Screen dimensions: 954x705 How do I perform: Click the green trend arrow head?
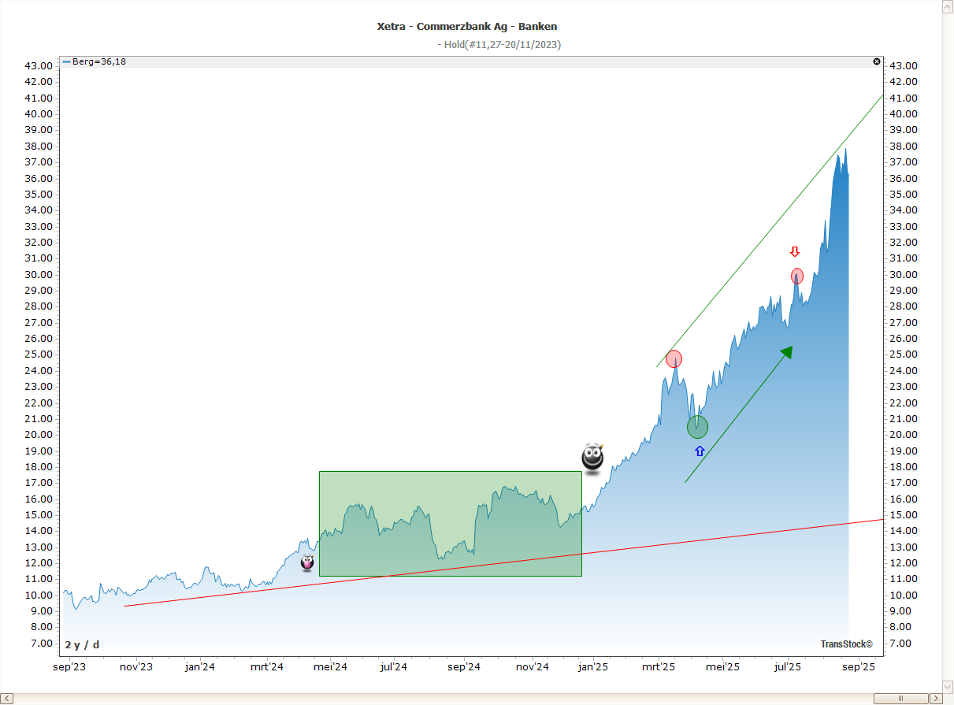785,352
